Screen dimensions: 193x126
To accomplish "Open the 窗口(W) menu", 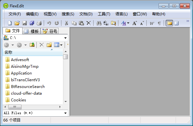I will [140, 14].
